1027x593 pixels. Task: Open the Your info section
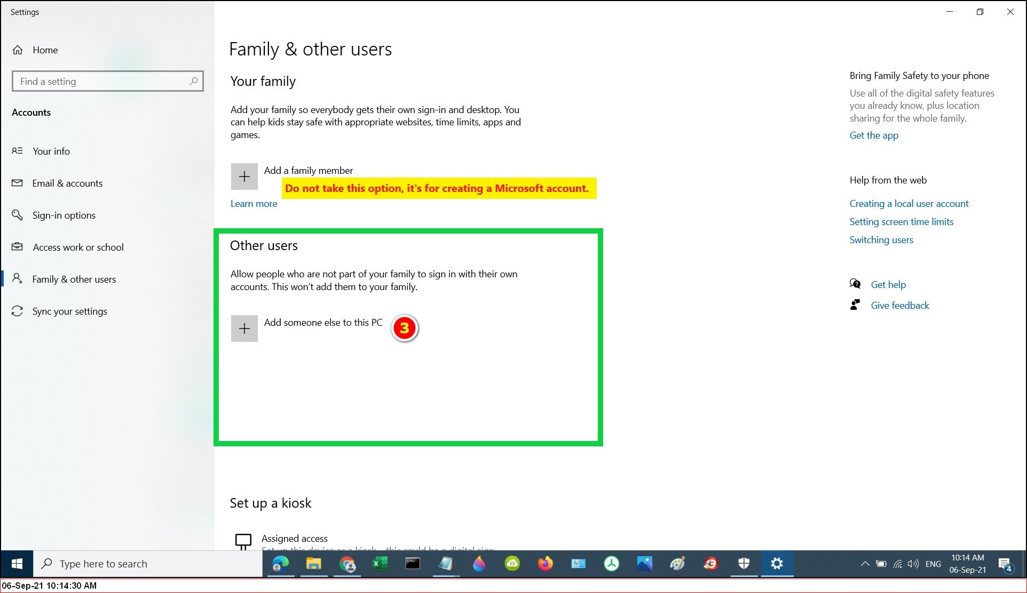click(x=51, y=151)
